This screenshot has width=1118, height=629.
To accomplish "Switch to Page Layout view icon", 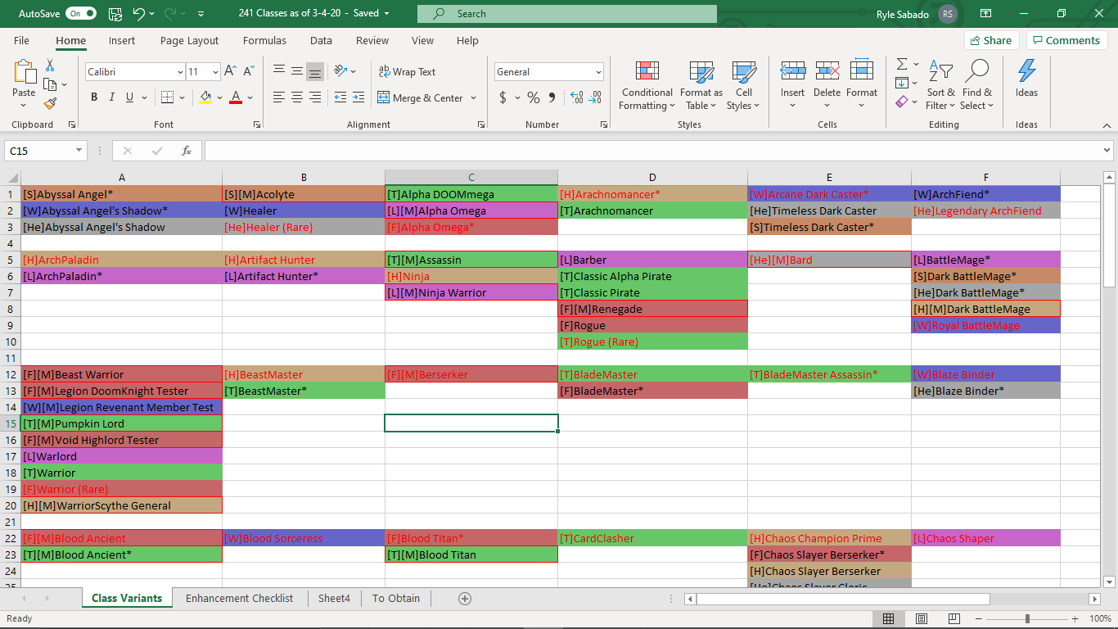I will [922, 619].
